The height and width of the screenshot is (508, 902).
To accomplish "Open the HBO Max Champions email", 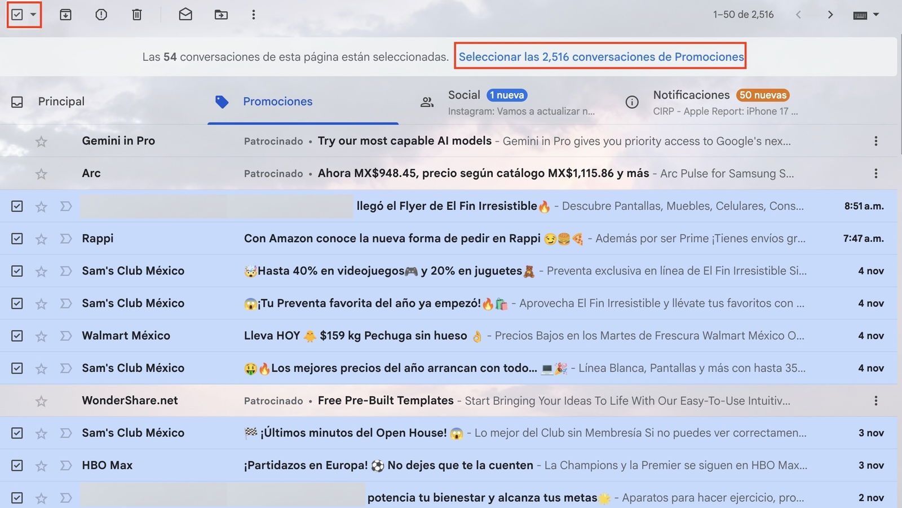I will point(395,465).
